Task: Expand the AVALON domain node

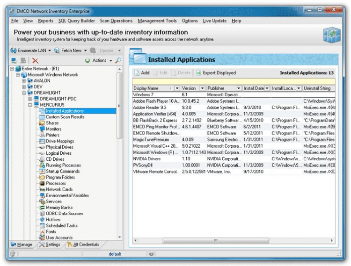Action: pos(24,81)
